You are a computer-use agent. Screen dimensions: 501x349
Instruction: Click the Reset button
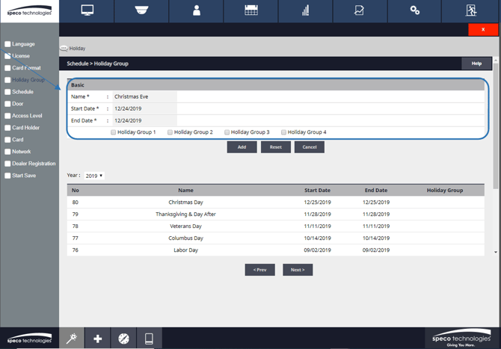[x=276, y=147]
